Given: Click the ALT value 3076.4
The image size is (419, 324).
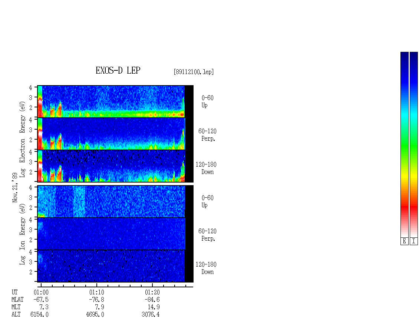Looking at the screenshot, I should coord(151,315).
